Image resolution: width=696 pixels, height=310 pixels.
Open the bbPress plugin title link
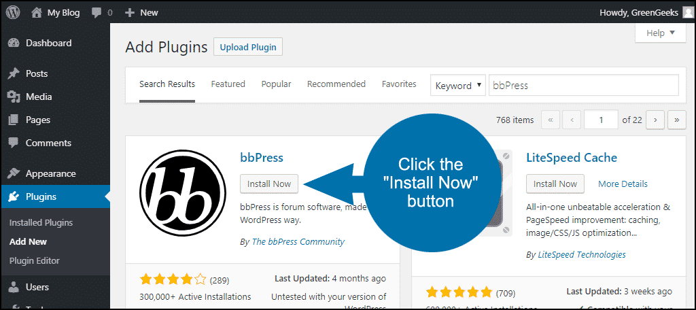[x=262, y=158]
